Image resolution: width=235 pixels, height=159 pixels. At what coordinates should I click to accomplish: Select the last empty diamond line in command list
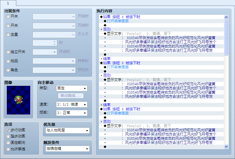pyautogui.click(x=162, y=147)
